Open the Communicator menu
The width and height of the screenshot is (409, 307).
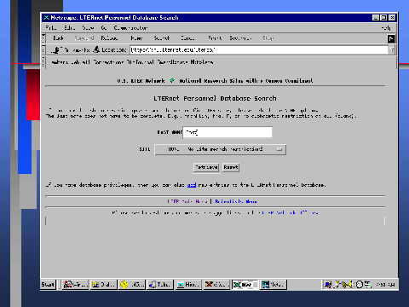(130, 28)
